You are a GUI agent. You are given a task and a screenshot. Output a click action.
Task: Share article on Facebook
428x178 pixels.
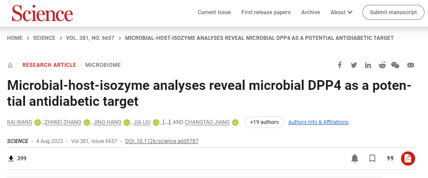[340, 65]
